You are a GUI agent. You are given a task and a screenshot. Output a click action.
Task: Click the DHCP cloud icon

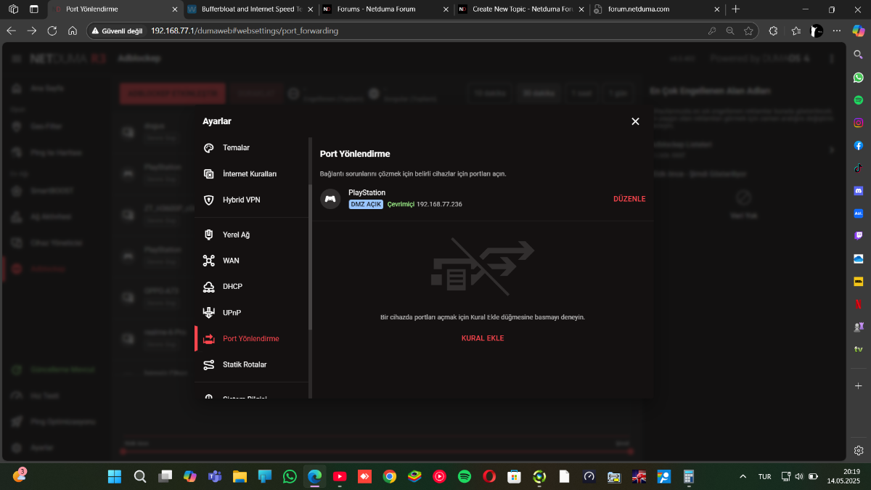pyautogui.click(x=209, y=287)
